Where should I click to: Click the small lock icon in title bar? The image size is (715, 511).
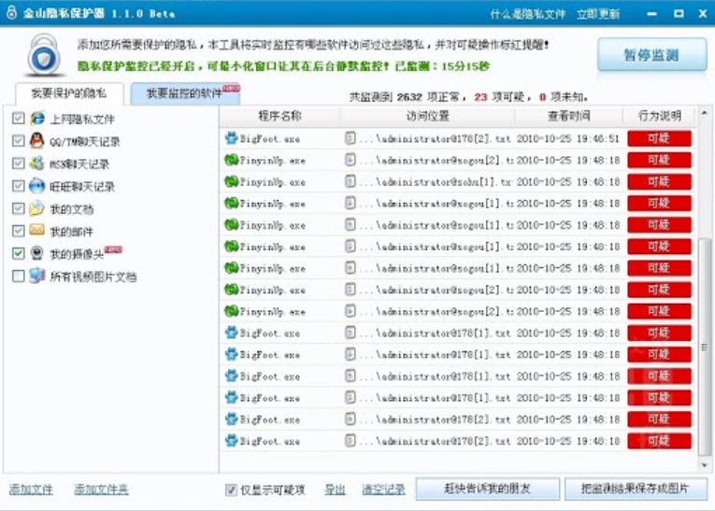(x=11, y=12)
